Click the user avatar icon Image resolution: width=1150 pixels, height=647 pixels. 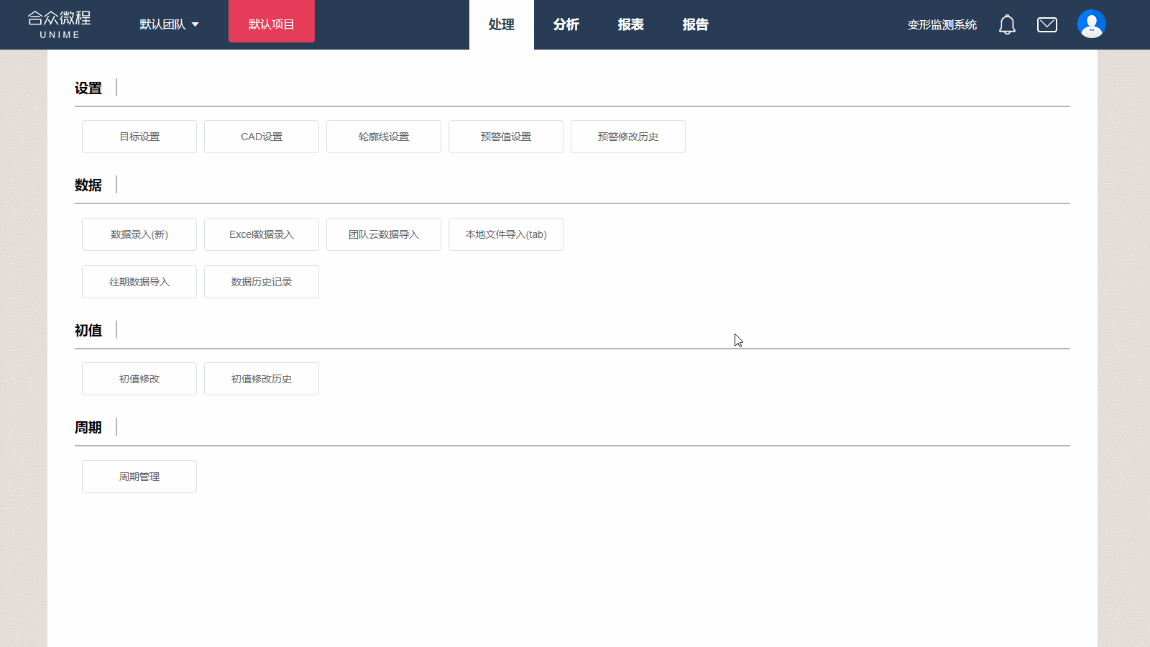click(x=1091, y=24)
